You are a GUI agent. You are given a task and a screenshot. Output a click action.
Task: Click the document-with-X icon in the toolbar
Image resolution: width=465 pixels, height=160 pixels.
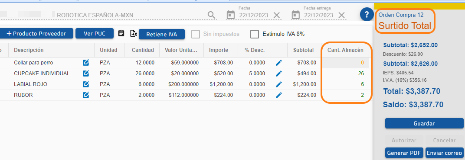coord(134,33)
